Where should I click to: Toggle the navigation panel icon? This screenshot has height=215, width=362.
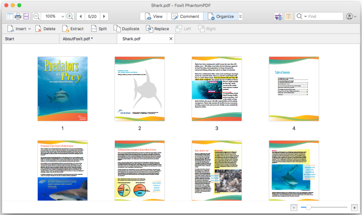coord(10,17)
